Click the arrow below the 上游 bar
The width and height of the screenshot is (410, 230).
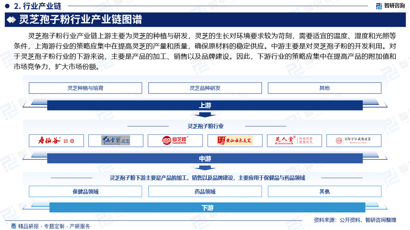pos(205,114)
